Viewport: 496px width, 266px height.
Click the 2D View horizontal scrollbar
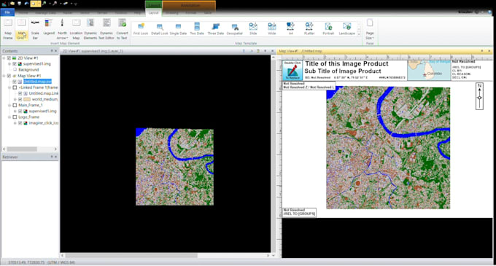point(131,255)
